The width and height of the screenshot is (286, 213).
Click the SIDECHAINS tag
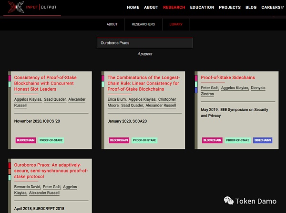pos(263,140)
